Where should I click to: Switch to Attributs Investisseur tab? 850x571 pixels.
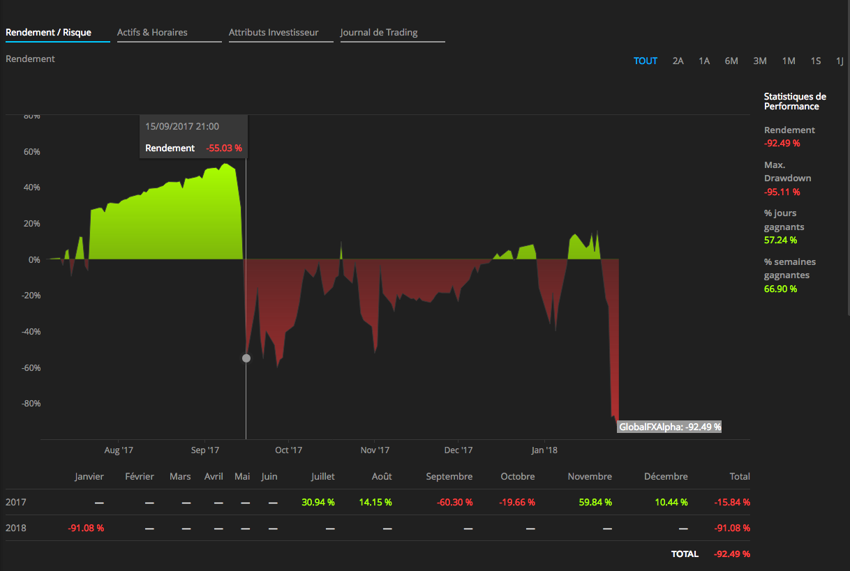274,33
